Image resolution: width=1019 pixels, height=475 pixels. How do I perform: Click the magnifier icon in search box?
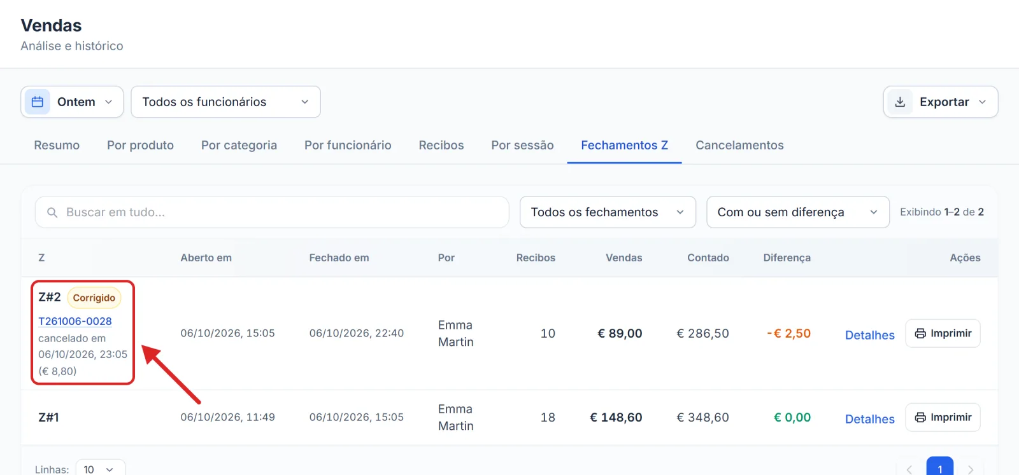point(52,212)
